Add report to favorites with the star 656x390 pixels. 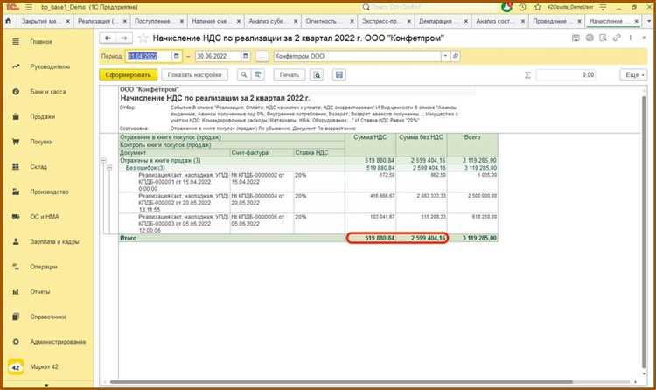tap(143, 38)
